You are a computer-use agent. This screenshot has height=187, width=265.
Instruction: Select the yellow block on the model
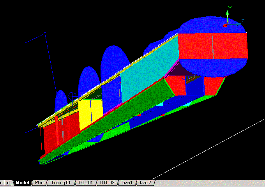(90, 114)
